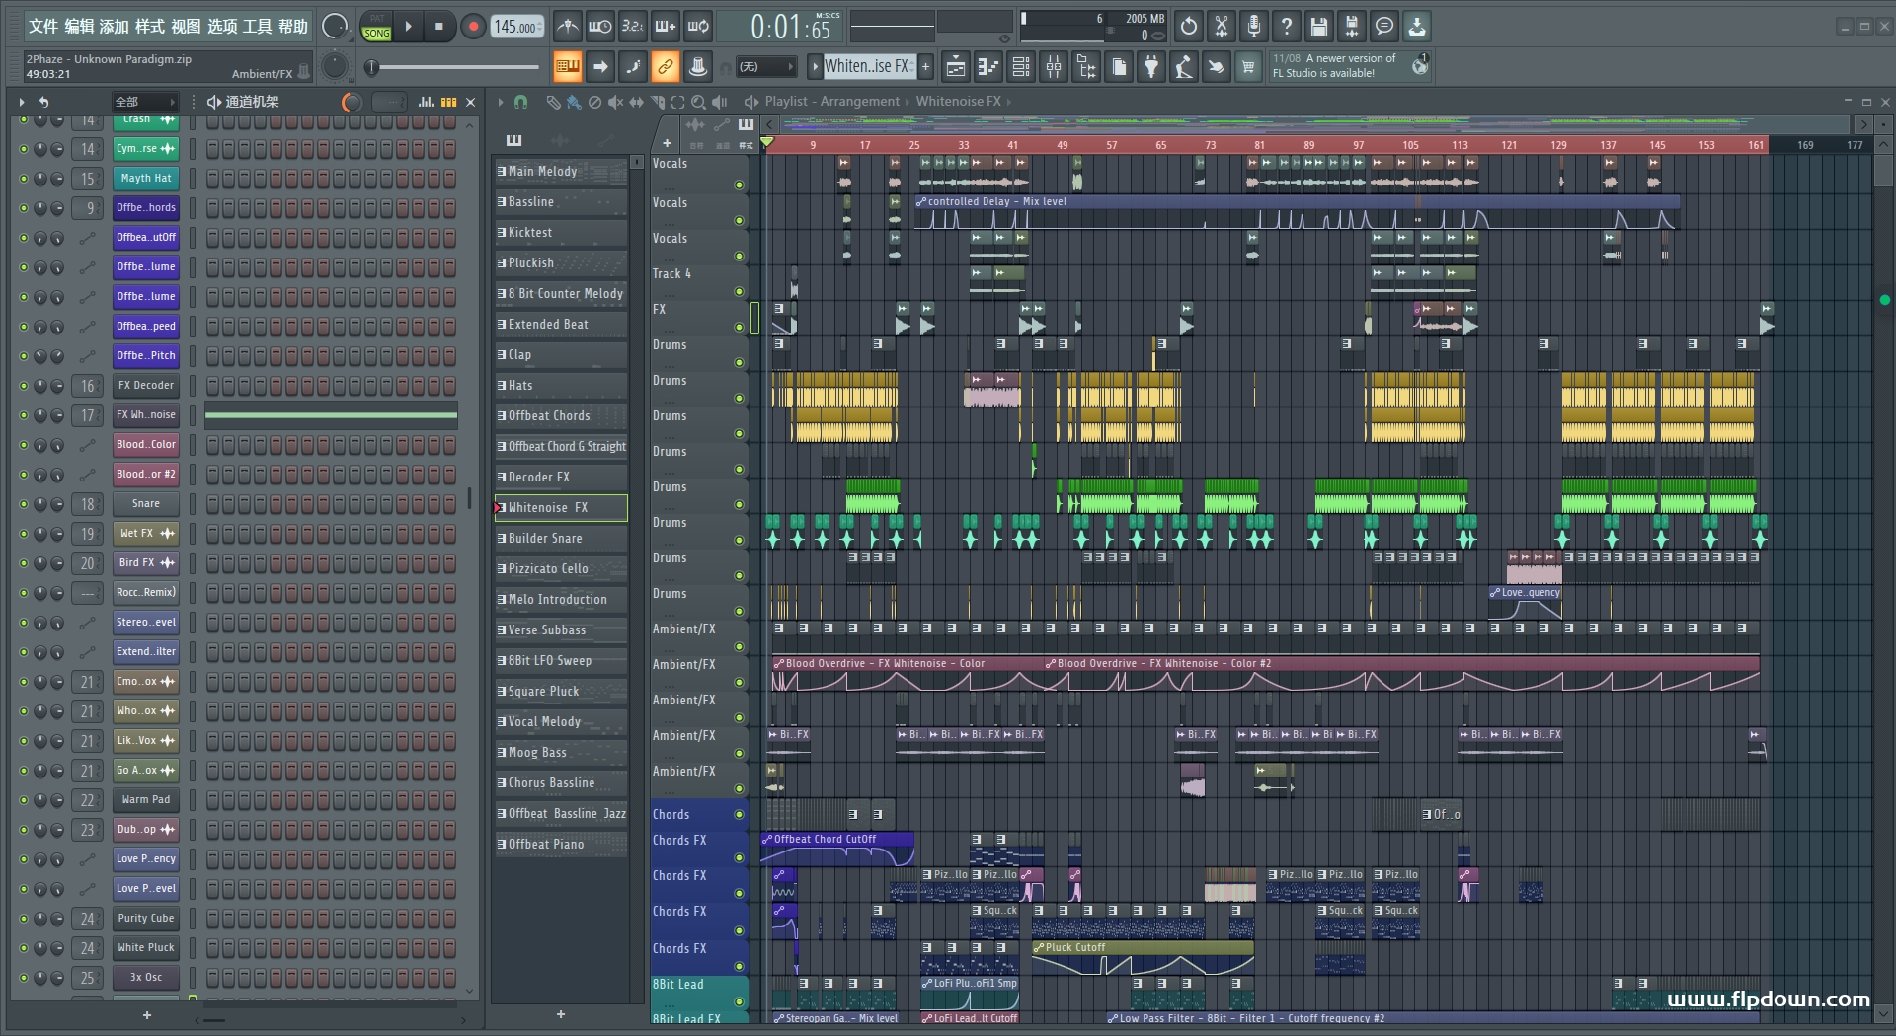Toggle step editing arrow icon
The image size is (1896, 1036).
click(599, 67)
